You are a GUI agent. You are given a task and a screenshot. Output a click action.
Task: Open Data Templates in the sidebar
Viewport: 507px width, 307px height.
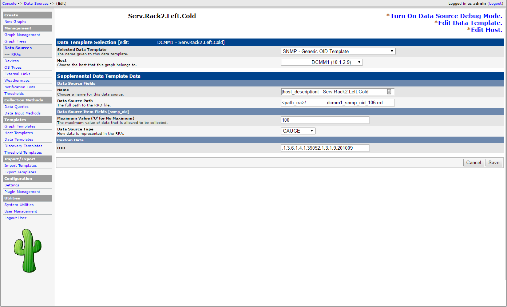[x=19, y=140]
